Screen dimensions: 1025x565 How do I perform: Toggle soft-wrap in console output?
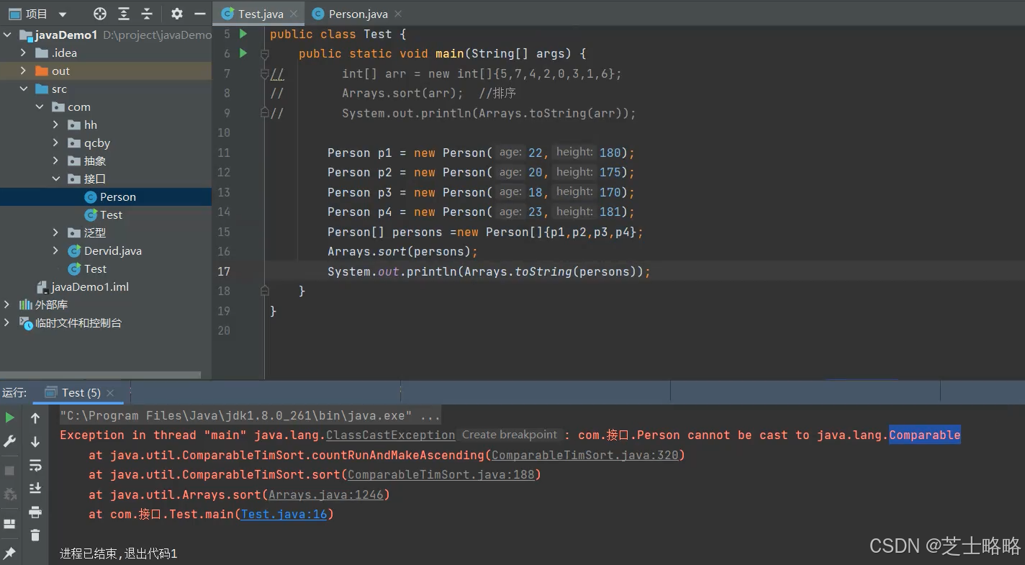[x=35, y=465]
